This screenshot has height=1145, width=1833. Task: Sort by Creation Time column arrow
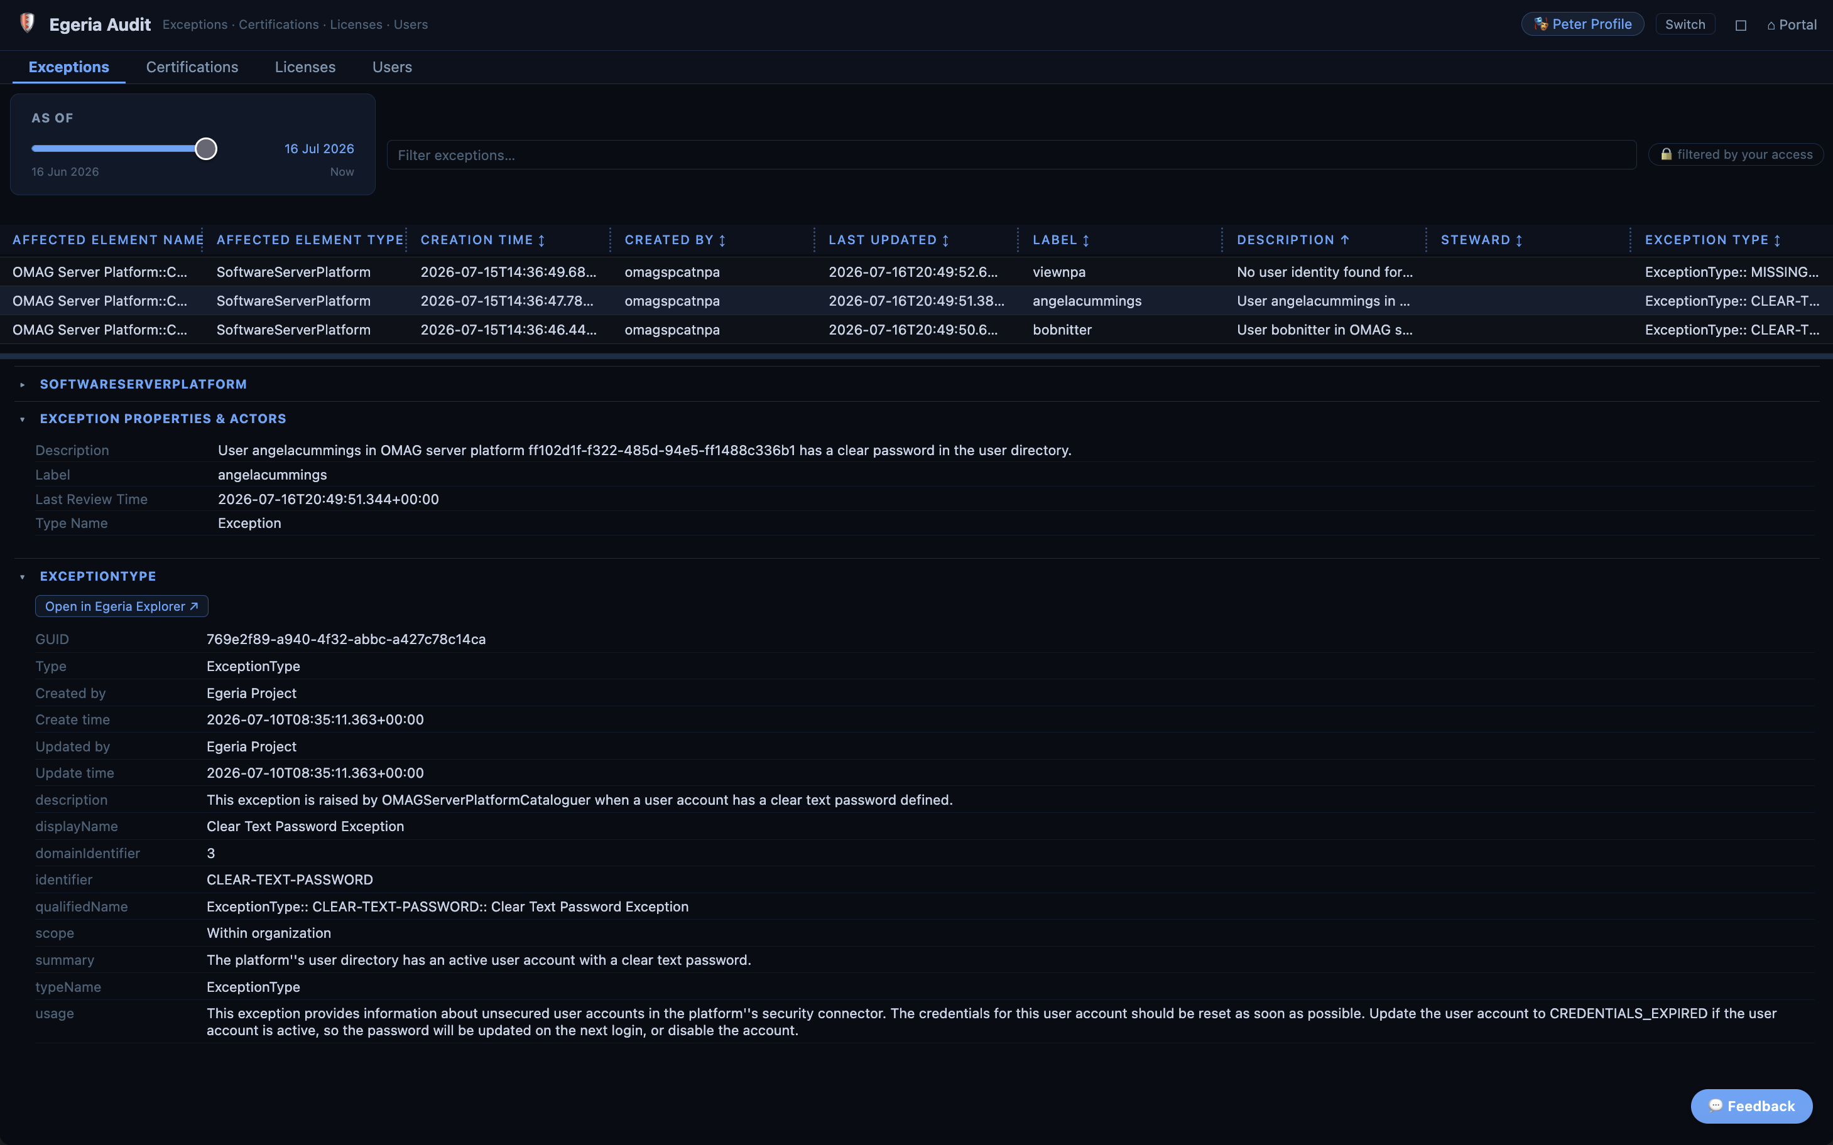click(541, 240)
